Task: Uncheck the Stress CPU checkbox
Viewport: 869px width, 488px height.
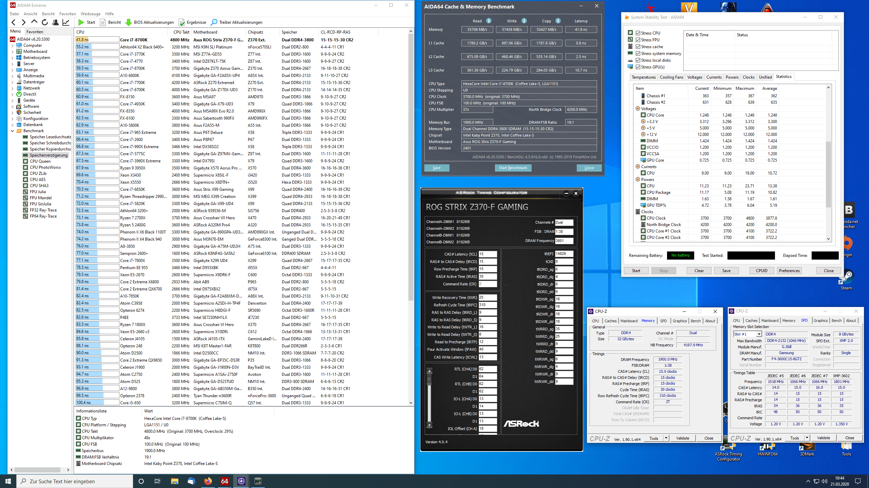Action: coord(638,33)
